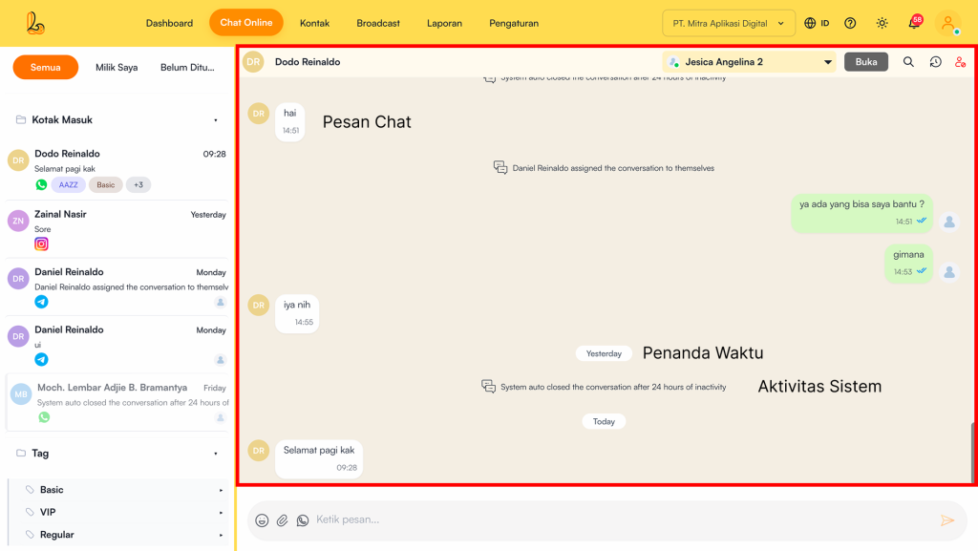The height and width of the screenshot is (551, 978).
Task: Switch language using the ID globe toggle
Action: click(817, 23)
